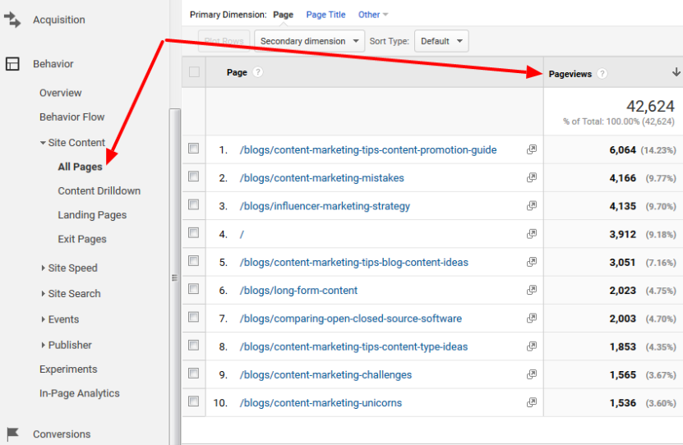
Task: Open Behavior Overview report
Action: coord(61,93)
